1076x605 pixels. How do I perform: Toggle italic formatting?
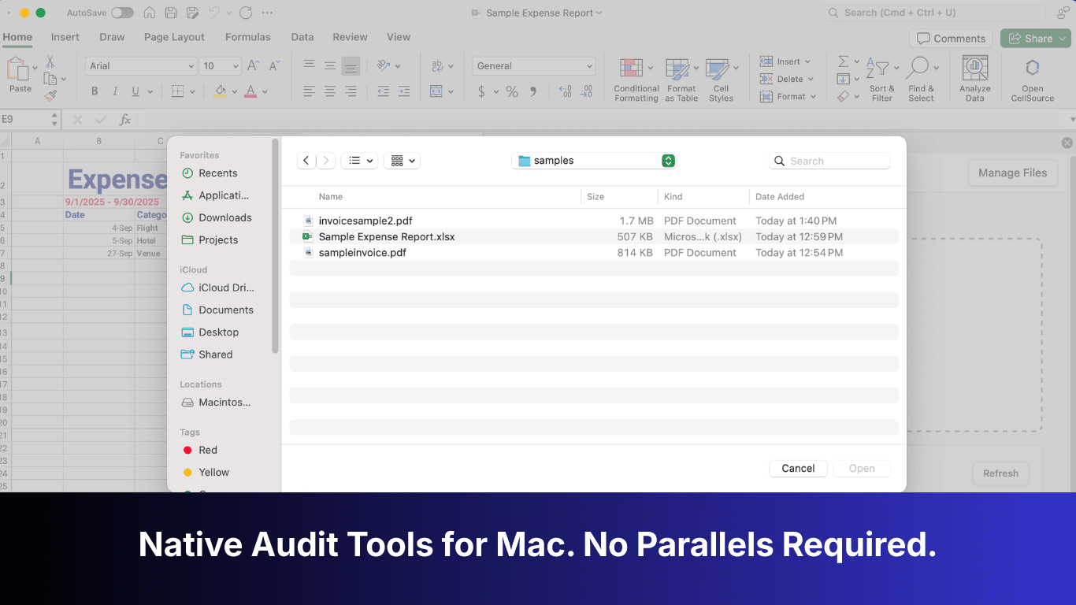click(115, 91)
